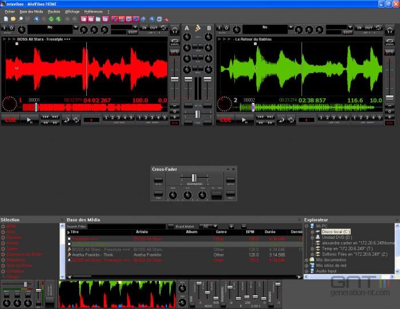
Task: Click the green share toolbar icon
Action: coord(58,19)
